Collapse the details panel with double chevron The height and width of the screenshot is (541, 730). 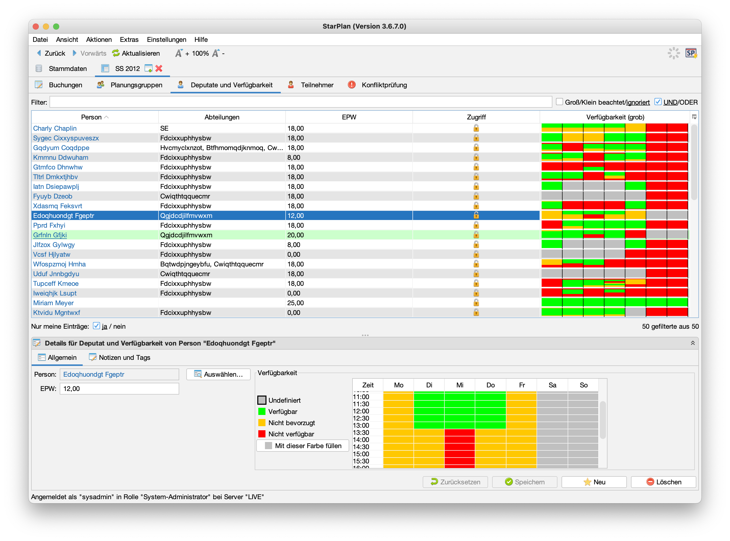pyautogui.click(x=693, y=343)
